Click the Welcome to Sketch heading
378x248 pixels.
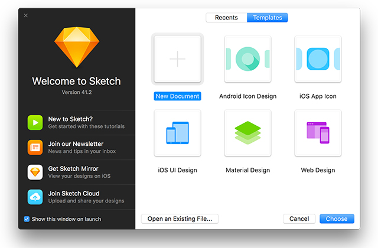coord(76,81)
